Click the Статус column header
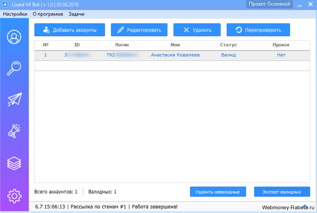This screenshot has width=317, height=213. pos(228,45)
